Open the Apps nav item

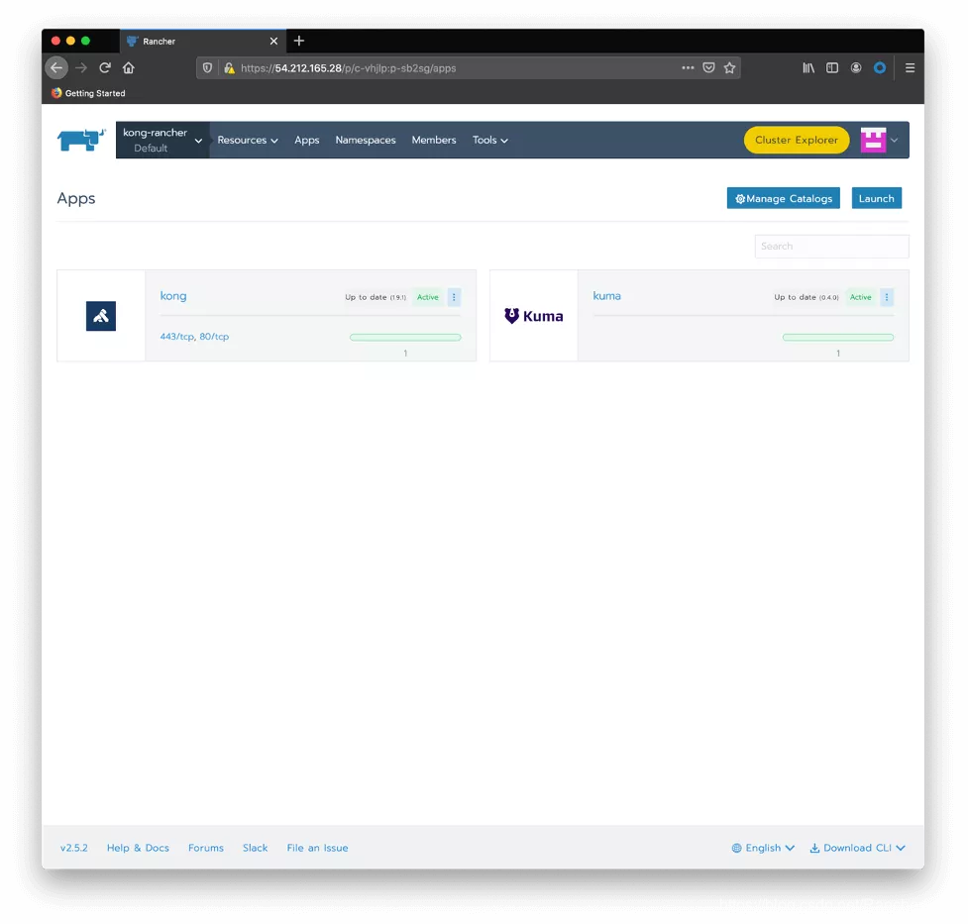(x=307, y=140)
